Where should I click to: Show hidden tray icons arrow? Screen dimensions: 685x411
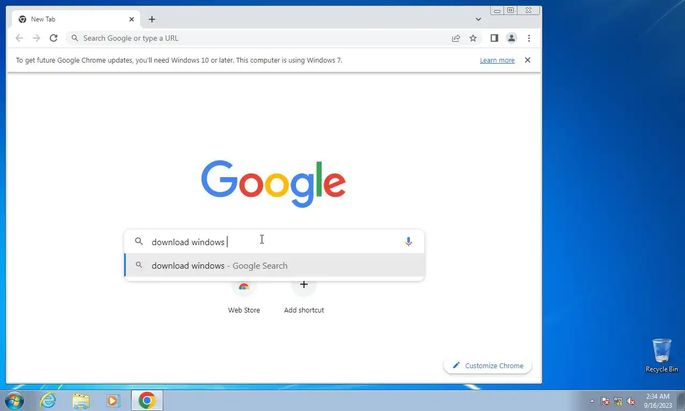coord(592,401)
